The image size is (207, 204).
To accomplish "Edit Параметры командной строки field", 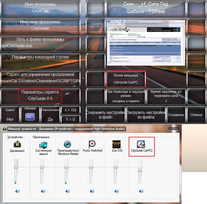I will pos(40,61).
